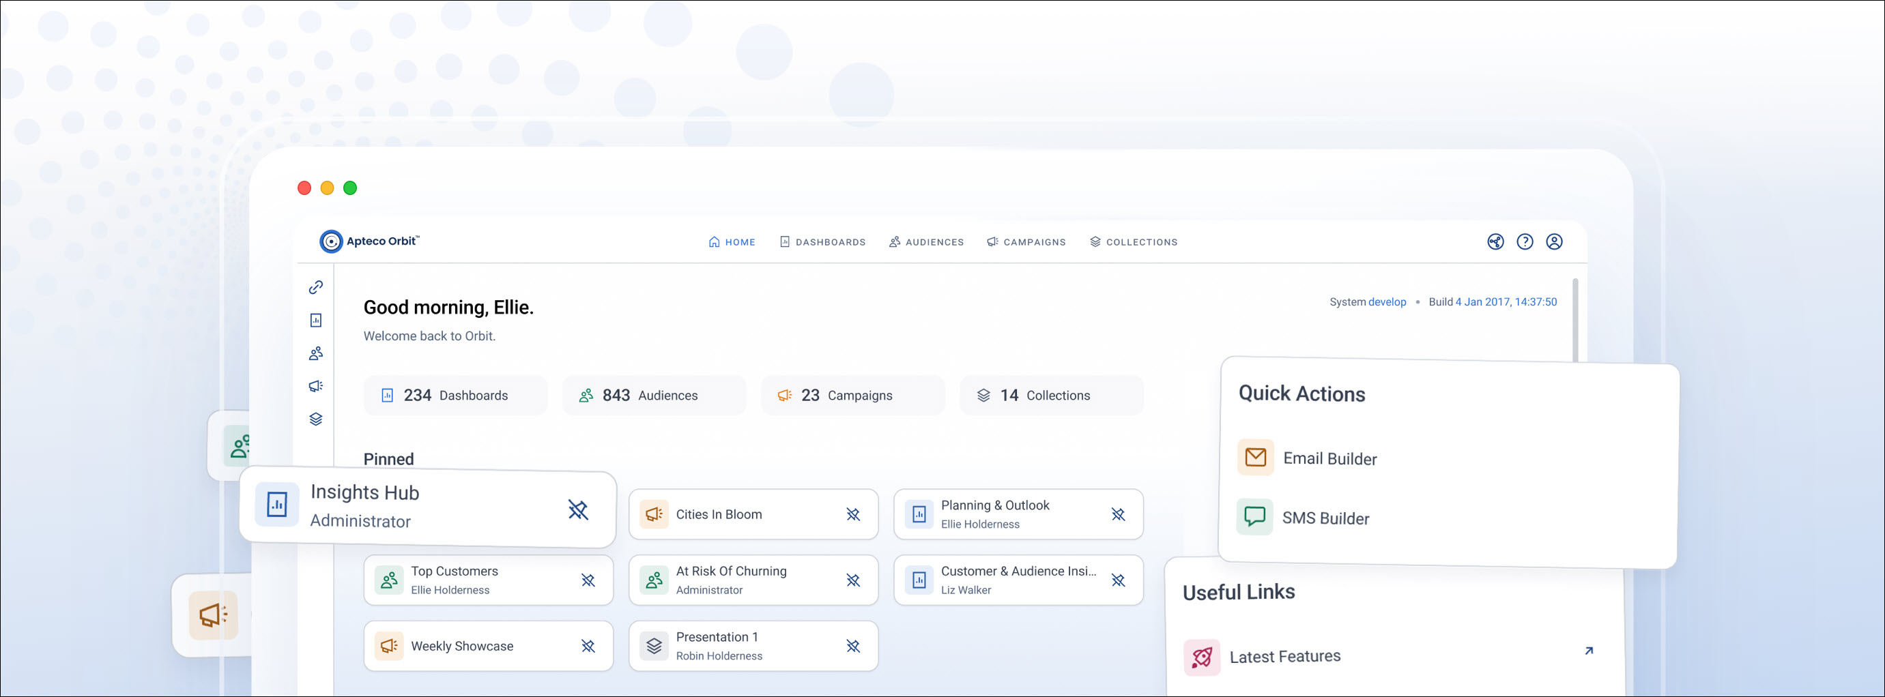1885x697 pixels.
Task: Open campaigns megaphone icon in left sidebar
Action: (x=315, y=386)
